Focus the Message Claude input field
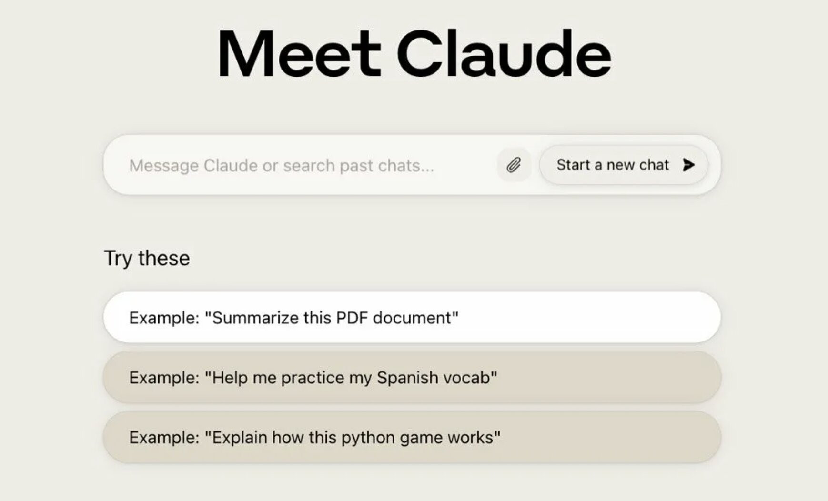The width and height of the screenshot is (828, 501). click(295, 166)
